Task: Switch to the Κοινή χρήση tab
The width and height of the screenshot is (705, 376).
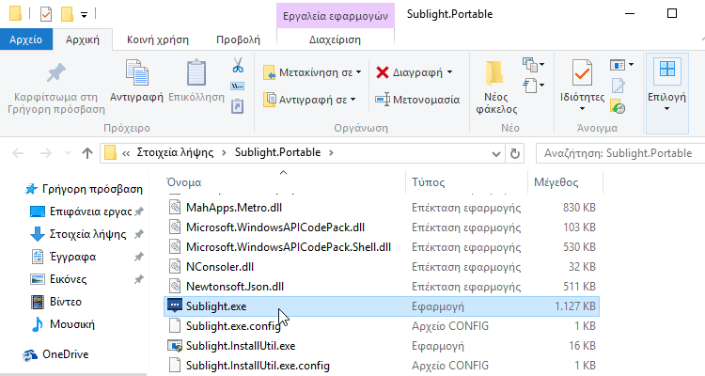Action: click(x=158, y=39)
